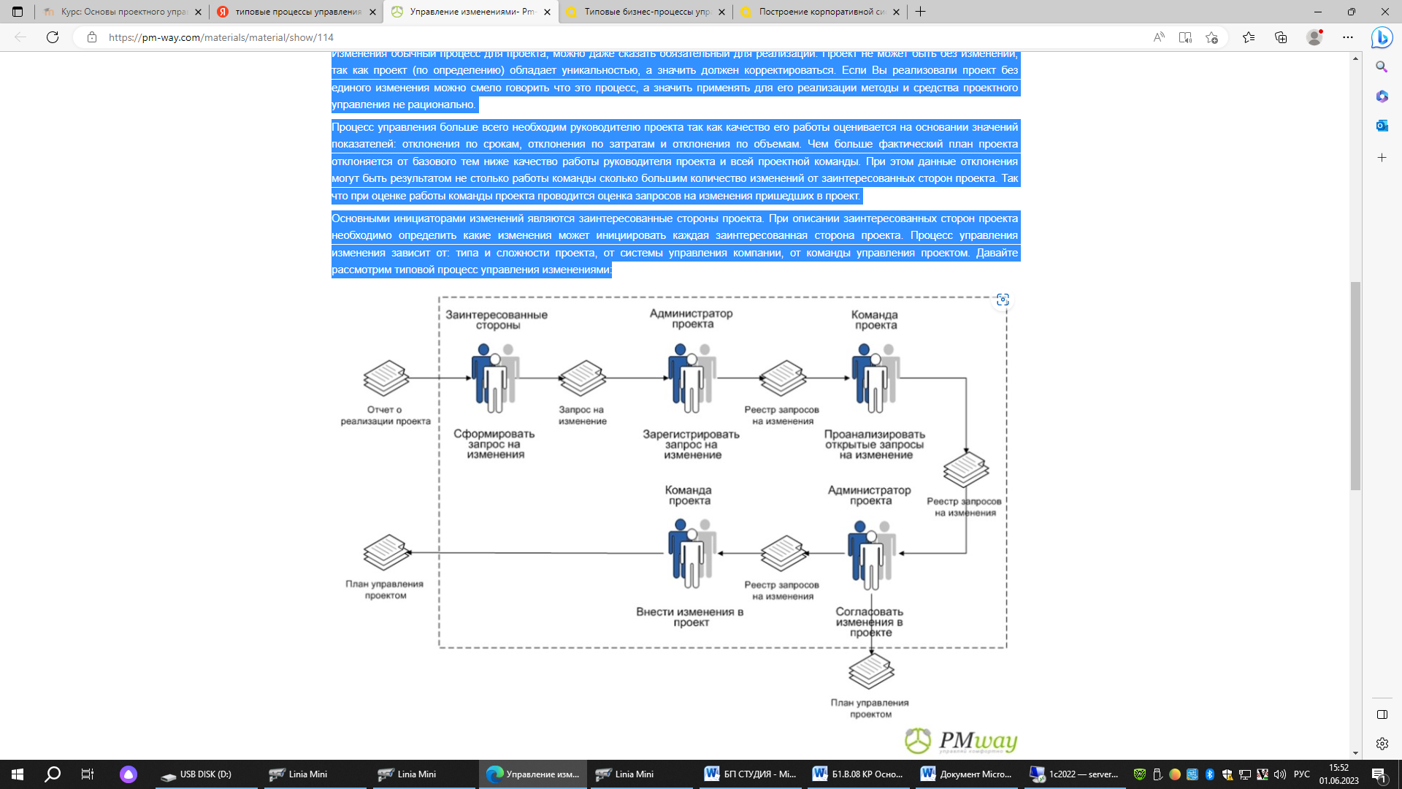Image resolution: width=1402 pixels, height=789 pixels.
Task: Open notification center icon
Action: (1379, 774)
